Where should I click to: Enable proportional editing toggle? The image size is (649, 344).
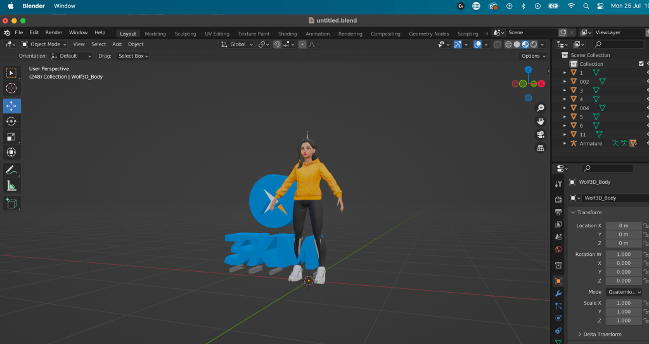point(303,44)
